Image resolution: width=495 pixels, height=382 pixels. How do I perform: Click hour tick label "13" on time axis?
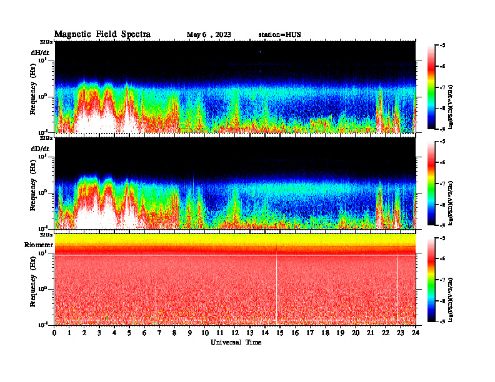(x=250, y=333)
